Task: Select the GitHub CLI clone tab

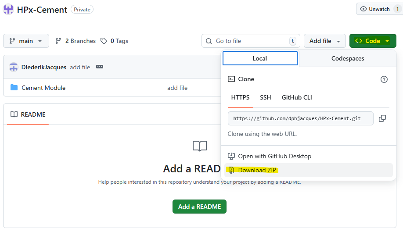Action: (297, 97)
